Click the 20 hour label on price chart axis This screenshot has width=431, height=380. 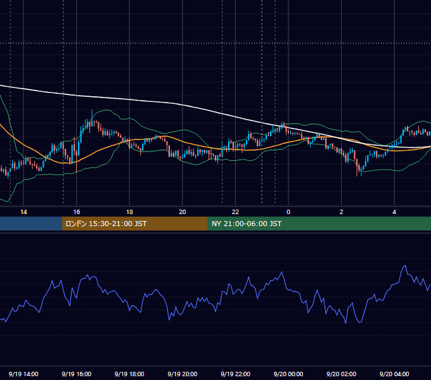pyautogui.click(x=183, y=212)
